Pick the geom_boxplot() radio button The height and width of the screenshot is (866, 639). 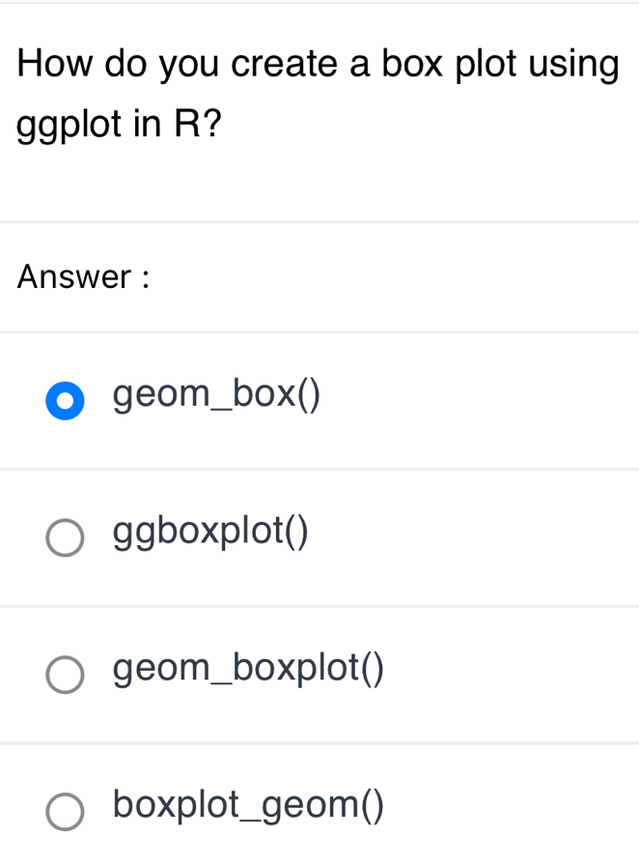[x=65, y=676]
